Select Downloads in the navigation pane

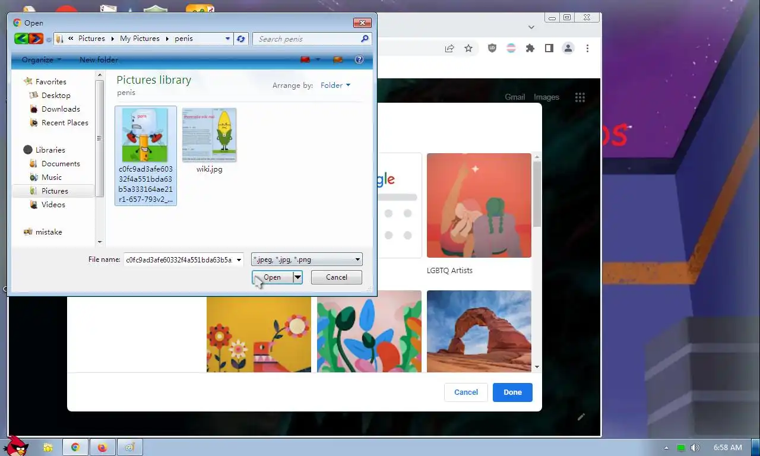point(61,109)
